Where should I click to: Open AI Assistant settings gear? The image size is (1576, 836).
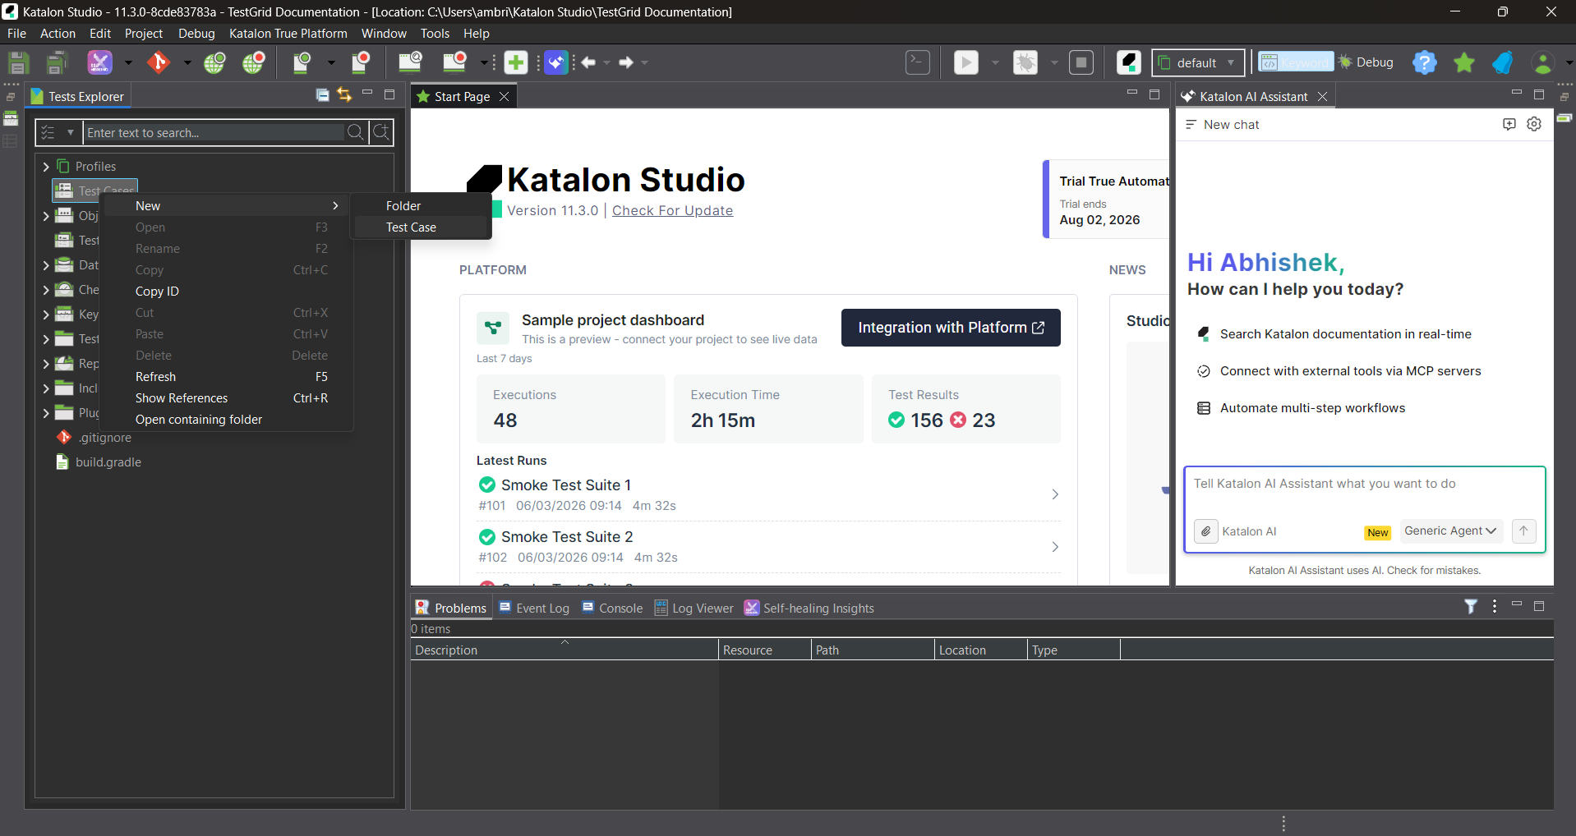(1534, 124)
